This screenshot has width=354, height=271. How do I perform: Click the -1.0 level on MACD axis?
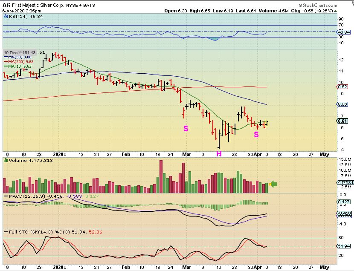pos(342,224)
